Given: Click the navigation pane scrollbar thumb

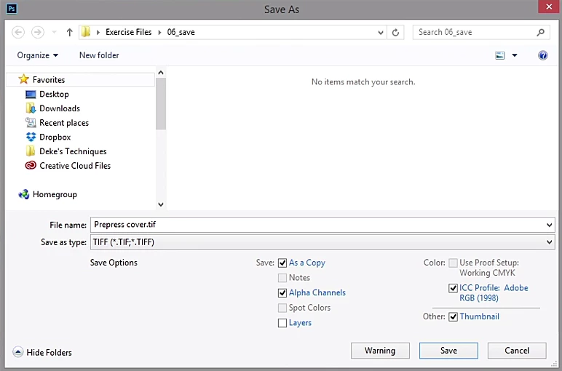Looking at the screenshot, I should [x=161, y=104].
